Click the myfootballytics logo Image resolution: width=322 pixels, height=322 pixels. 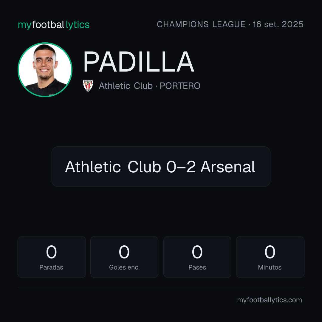[x=54, y=25]
